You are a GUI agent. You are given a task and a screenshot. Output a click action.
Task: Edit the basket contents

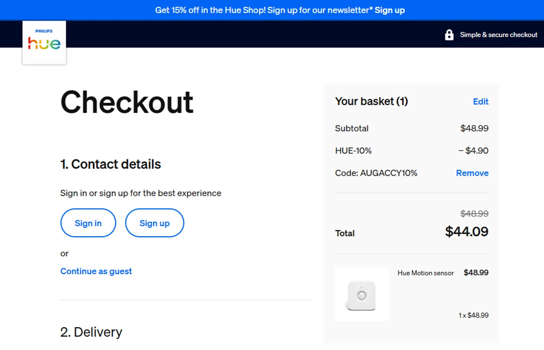[481, 102]
